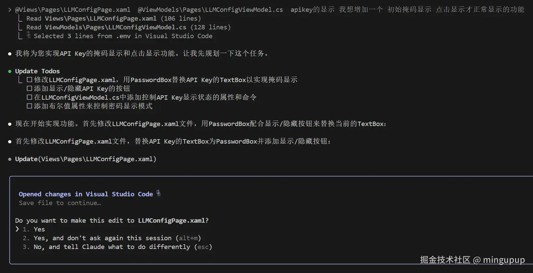This screenshot has height=273, width=533.
Task: Choose Yes, and don't ask again this session
Action: coord(112,238)
